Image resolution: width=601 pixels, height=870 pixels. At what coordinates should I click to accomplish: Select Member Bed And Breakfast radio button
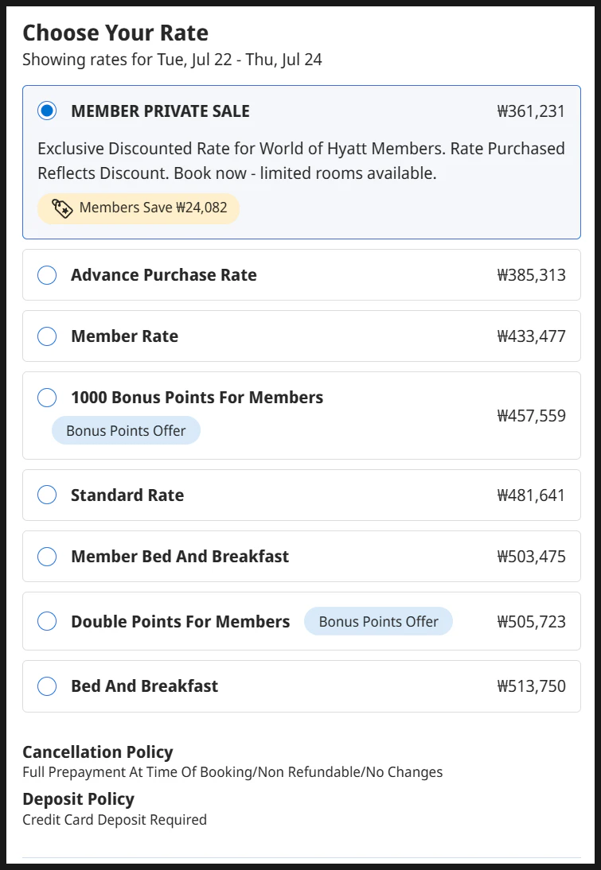click(x=47, y=556)
